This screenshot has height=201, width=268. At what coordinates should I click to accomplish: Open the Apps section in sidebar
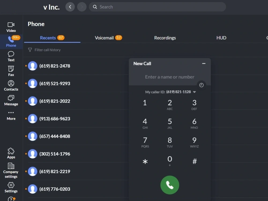[11, 153]
